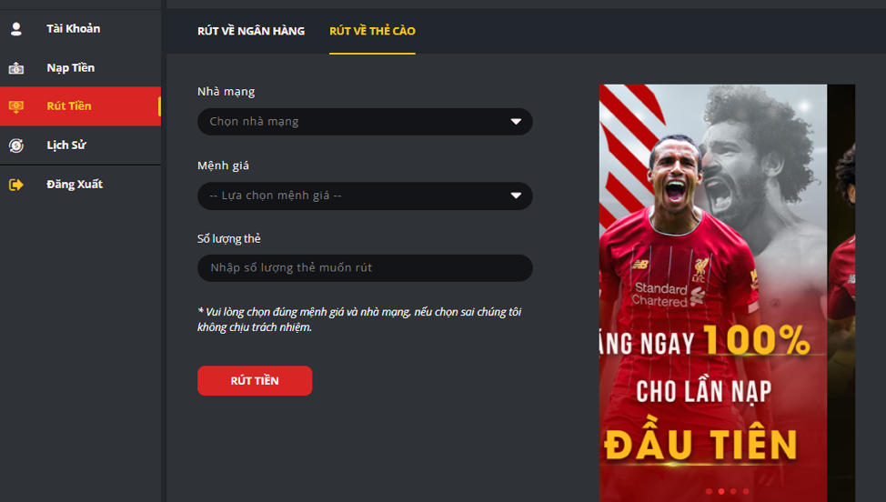Go to Lịch Sử transaction history
The image size is (886, 502).
(80, 146)
